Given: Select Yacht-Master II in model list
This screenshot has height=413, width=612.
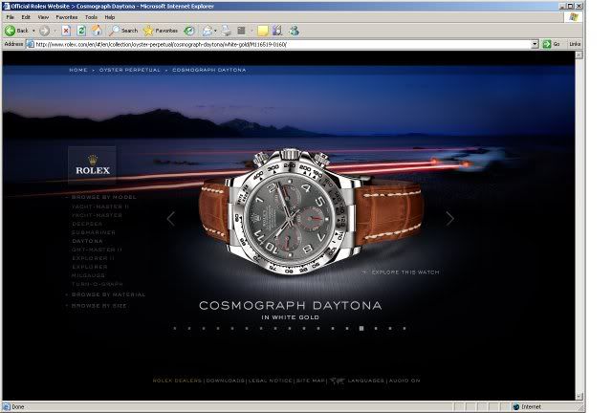Looking at the screenshot, I should [99, 206].
